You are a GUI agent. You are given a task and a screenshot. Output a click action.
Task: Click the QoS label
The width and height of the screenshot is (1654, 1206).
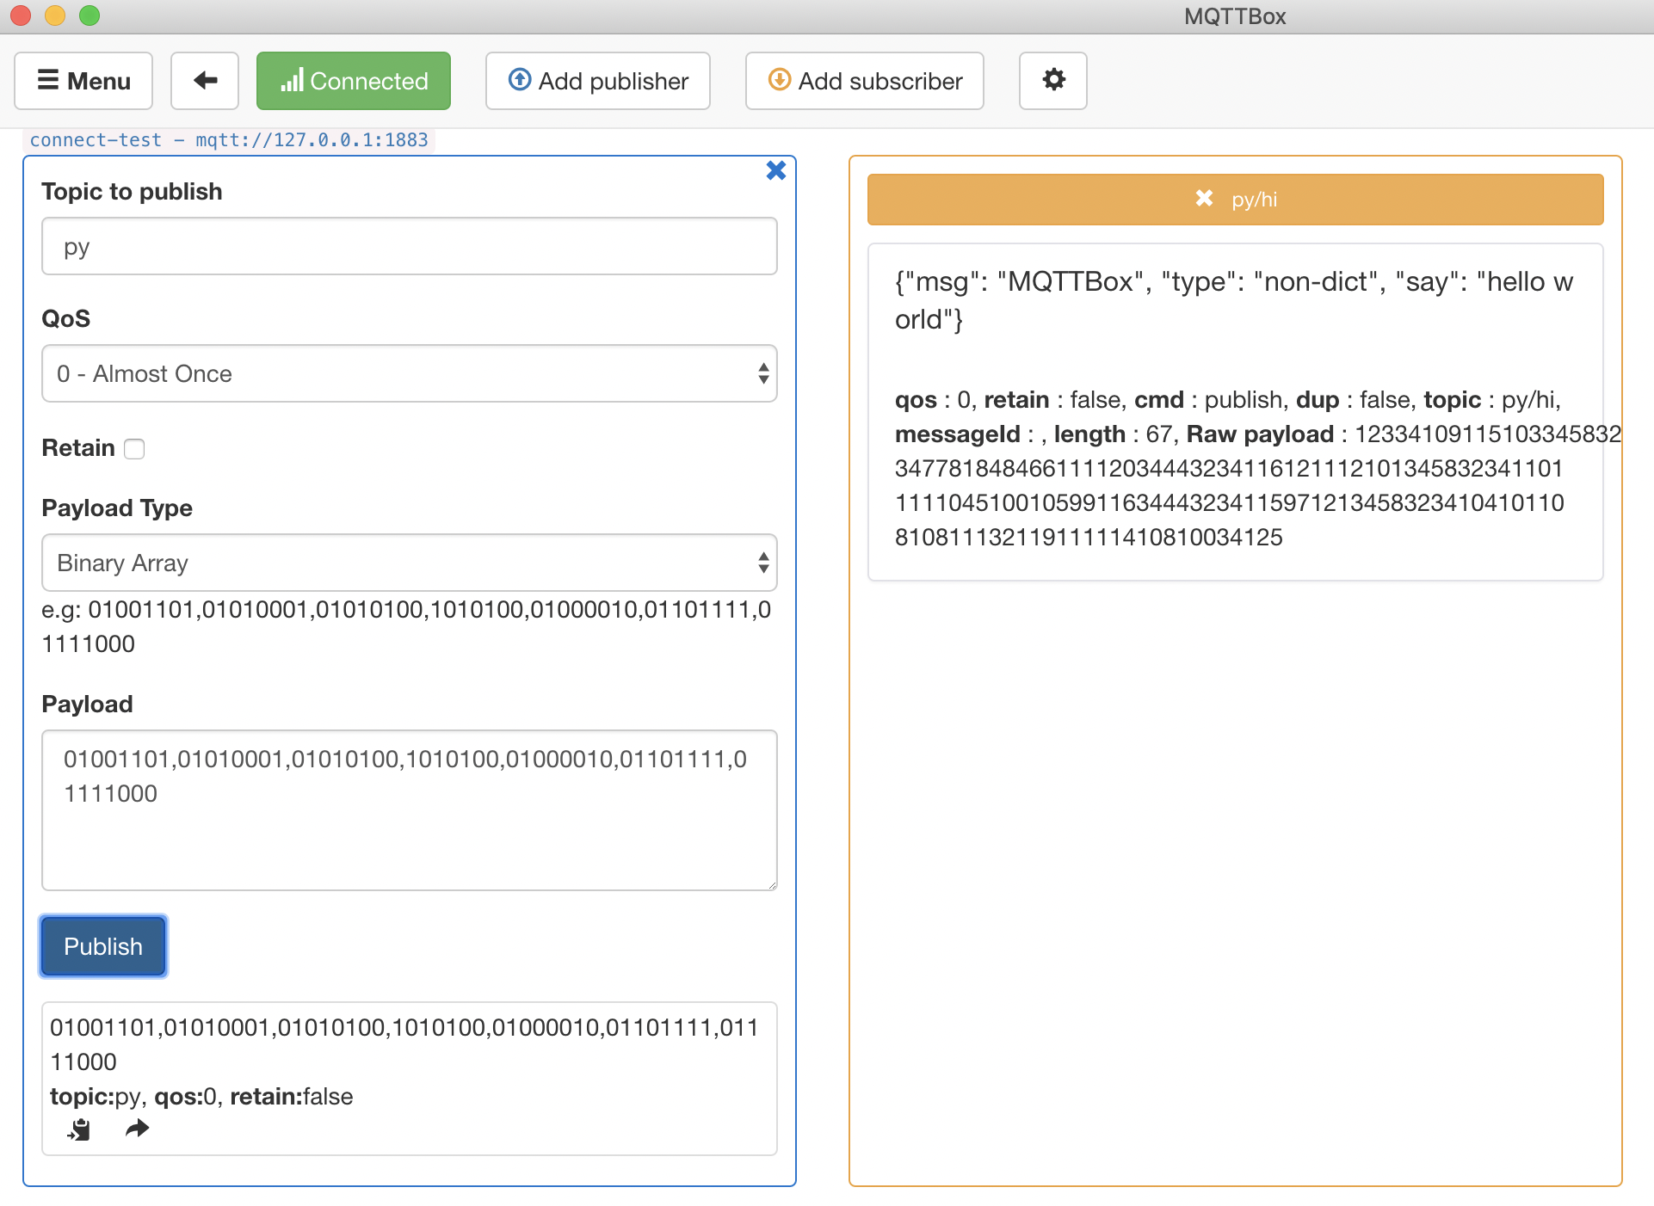(x=66, y=319)
